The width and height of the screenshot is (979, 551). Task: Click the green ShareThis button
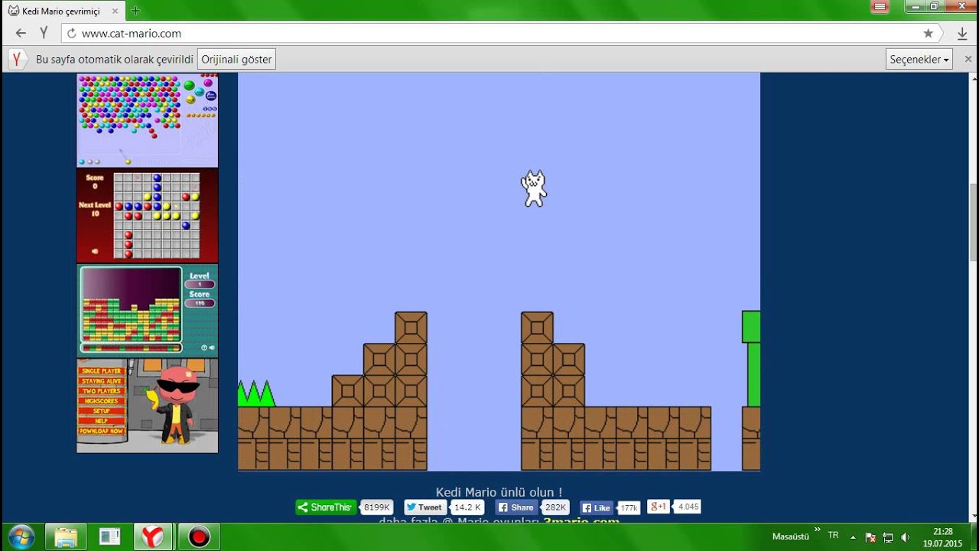pyautogui.click(x=326, y=507)
